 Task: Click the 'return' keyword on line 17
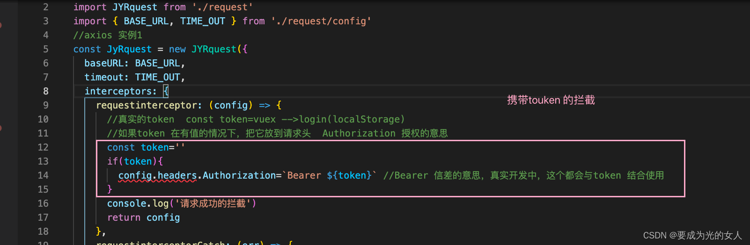[x=124, y=217]
